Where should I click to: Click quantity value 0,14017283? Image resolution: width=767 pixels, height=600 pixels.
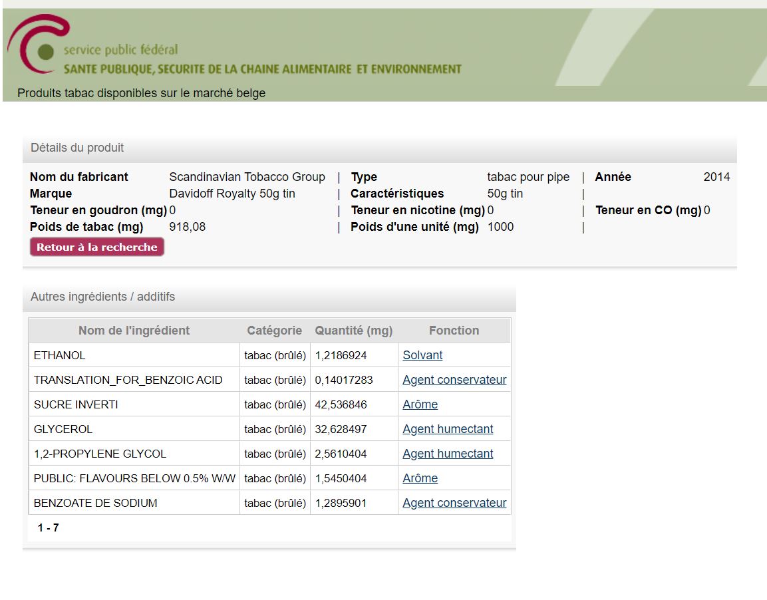click(344, 380)
